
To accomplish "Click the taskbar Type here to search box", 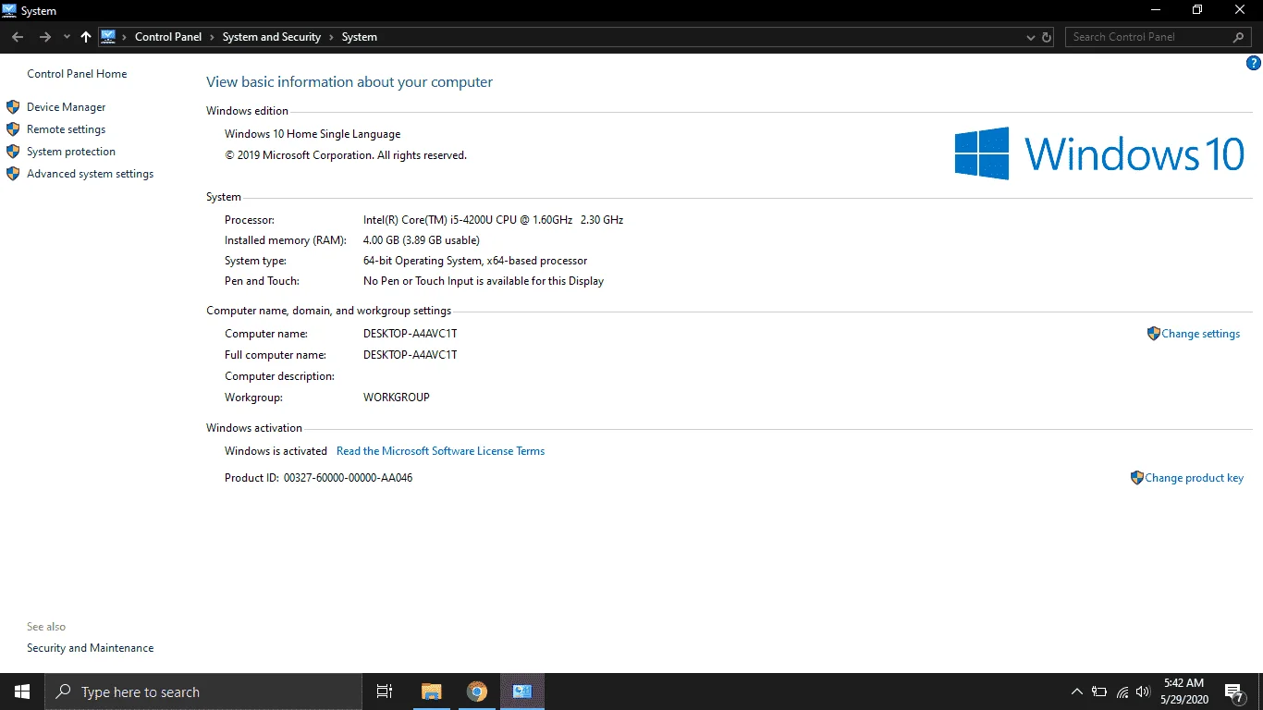I will pyautogui.click(x=202, y=692).
